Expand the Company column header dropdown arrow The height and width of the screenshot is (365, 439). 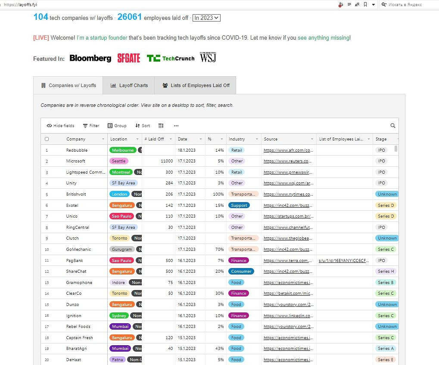point(103,139)
